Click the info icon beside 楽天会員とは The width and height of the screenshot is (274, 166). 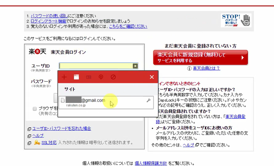189,68
